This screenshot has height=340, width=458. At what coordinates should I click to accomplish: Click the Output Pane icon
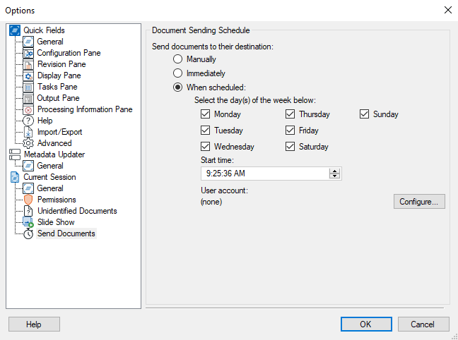pos(28,98)
